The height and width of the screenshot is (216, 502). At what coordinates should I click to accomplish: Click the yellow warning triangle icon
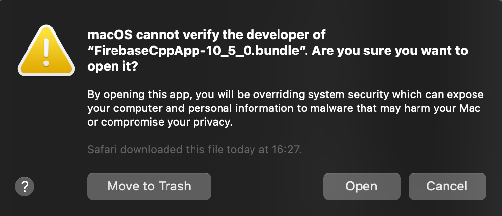pyautogui.click(x=46, y=51)
